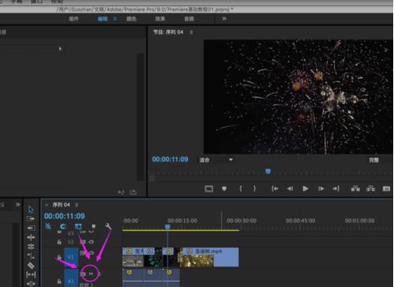Click Mark In bracket button
The width and height of the screenshot is (394, 287).
pos(241,188)
